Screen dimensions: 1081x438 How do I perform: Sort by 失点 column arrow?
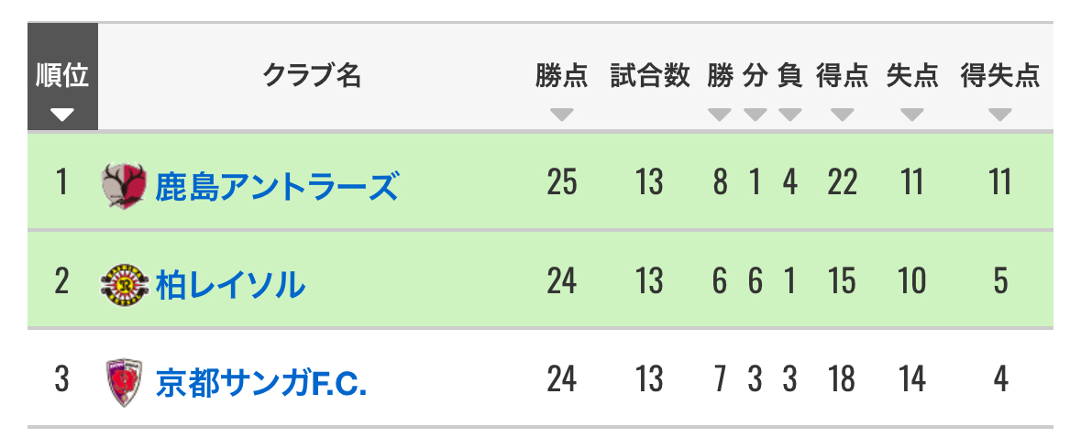point(912,115)
